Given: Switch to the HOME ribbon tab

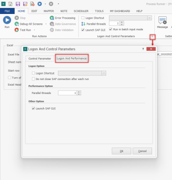Looking at the screenshot, I should tap(21, 11).
